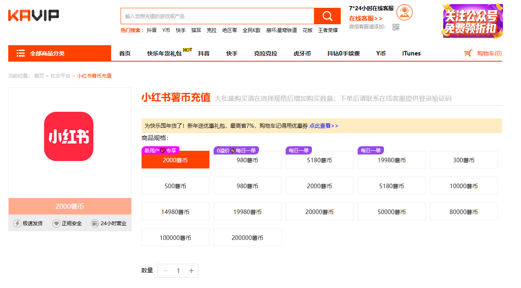Decrease quantity with minus button
The width and height of the screenshot is (521, 288).
click(x=166, y=271)
